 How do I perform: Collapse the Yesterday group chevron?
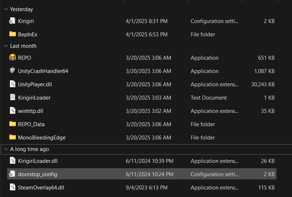(5, 9)
